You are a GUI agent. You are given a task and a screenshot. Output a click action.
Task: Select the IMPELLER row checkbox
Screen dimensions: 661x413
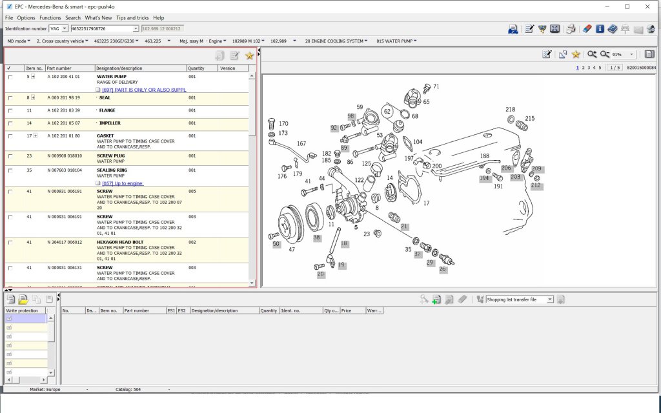(10, 123)
